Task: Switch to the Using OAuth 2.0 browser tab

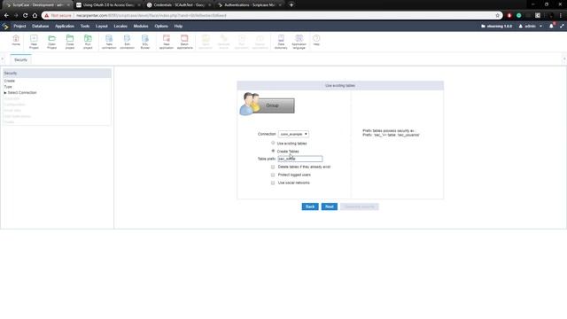Action: (108, 5)
